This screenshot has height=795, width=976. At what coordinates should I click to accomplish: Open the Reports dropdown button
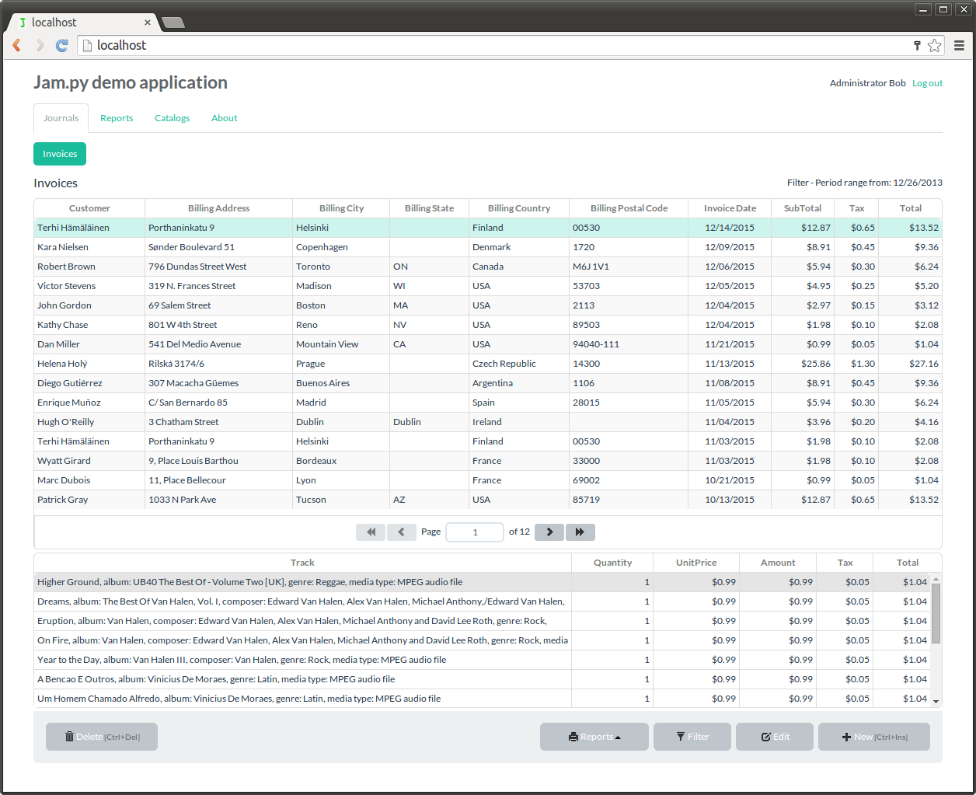(x=594, y=737)
